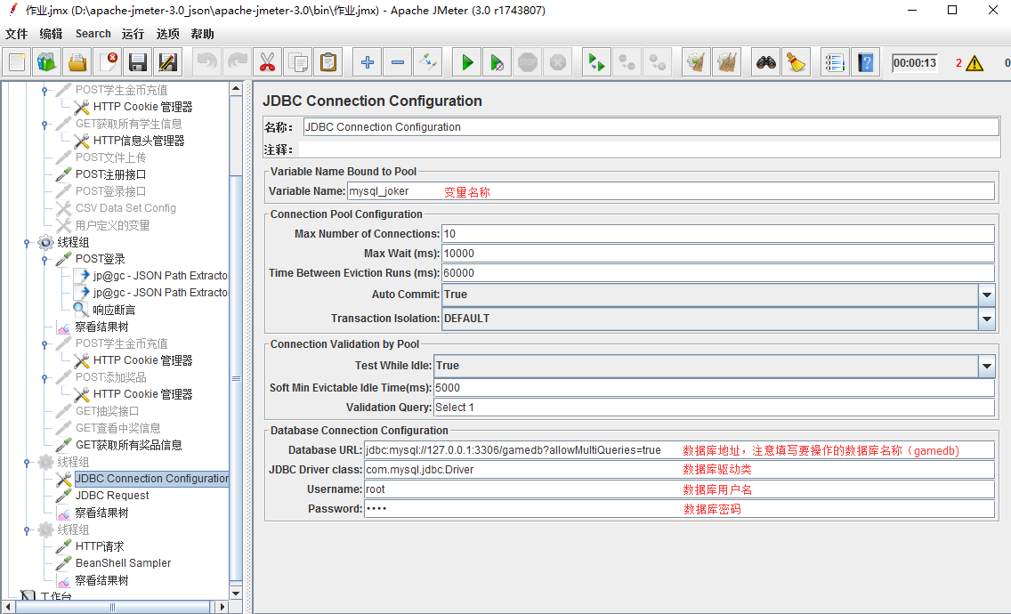Image resolution: width=1011 pixels, height=614 pixels.
Task: Collapse the POST登录 tree node
Action: [x=44, y=259]
